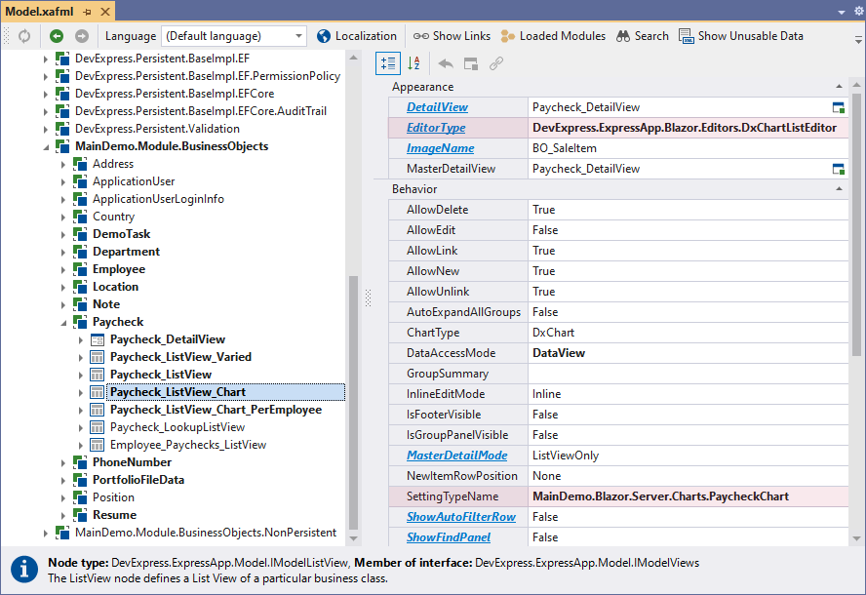Open Search with binoculars icon
This screenshot has width=866, height=595.
point(643,36)
